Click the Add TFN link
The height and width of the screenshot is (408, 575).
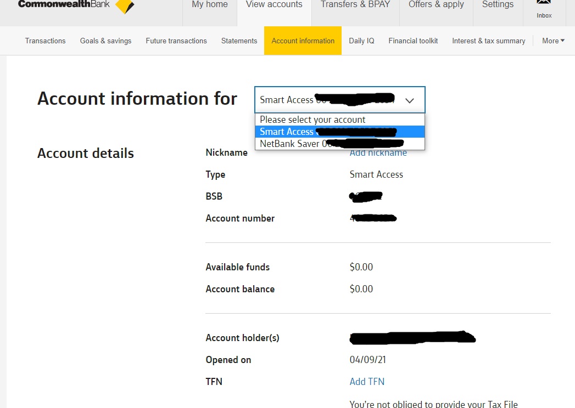coord(367,382)
